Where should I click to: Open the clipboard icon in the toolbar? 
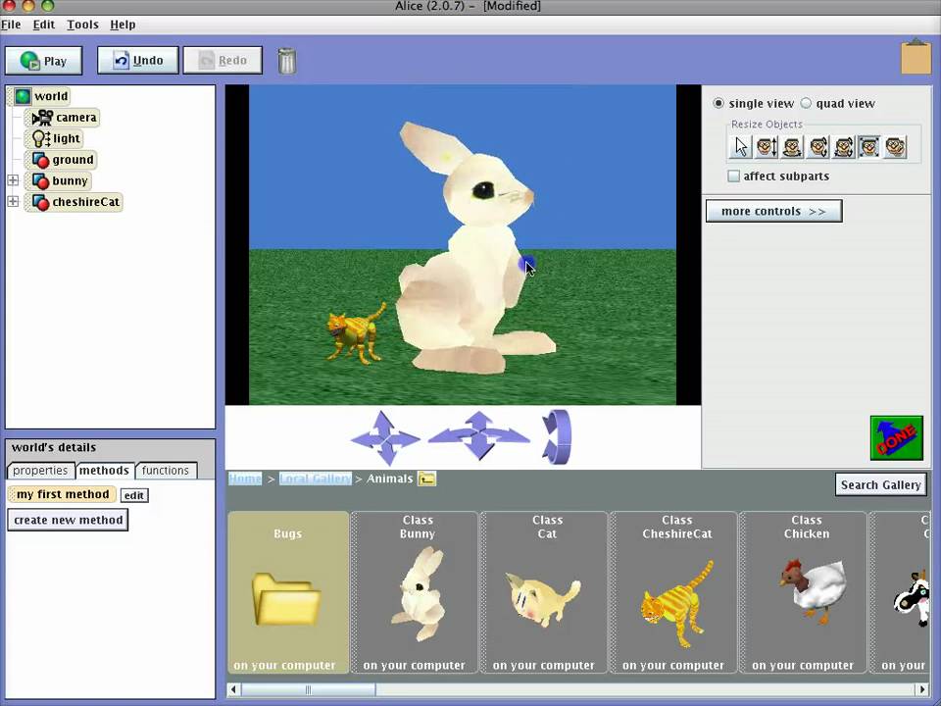point(916,56)
